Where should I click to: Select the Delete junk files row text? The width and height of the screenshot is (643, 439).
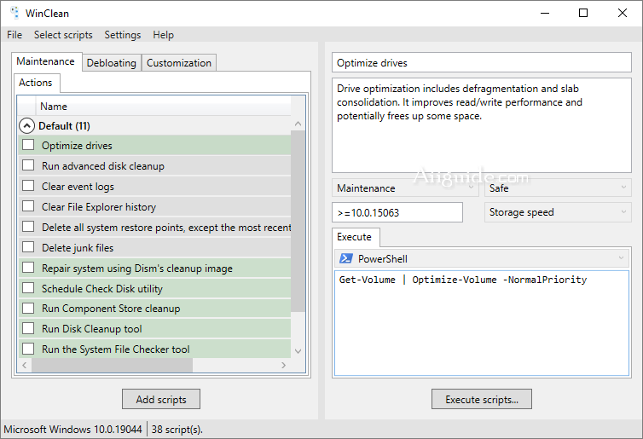point(78,248)
